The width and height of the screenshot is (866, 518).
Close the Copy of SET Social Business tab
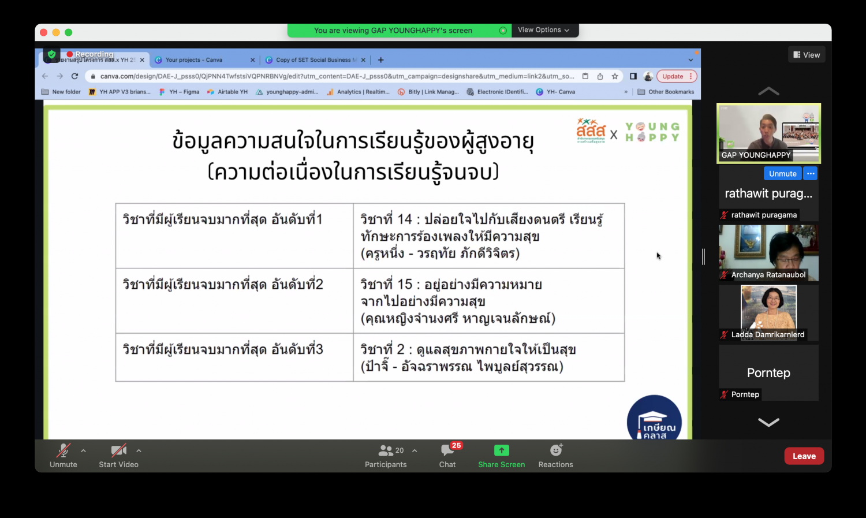coord(363,60)
